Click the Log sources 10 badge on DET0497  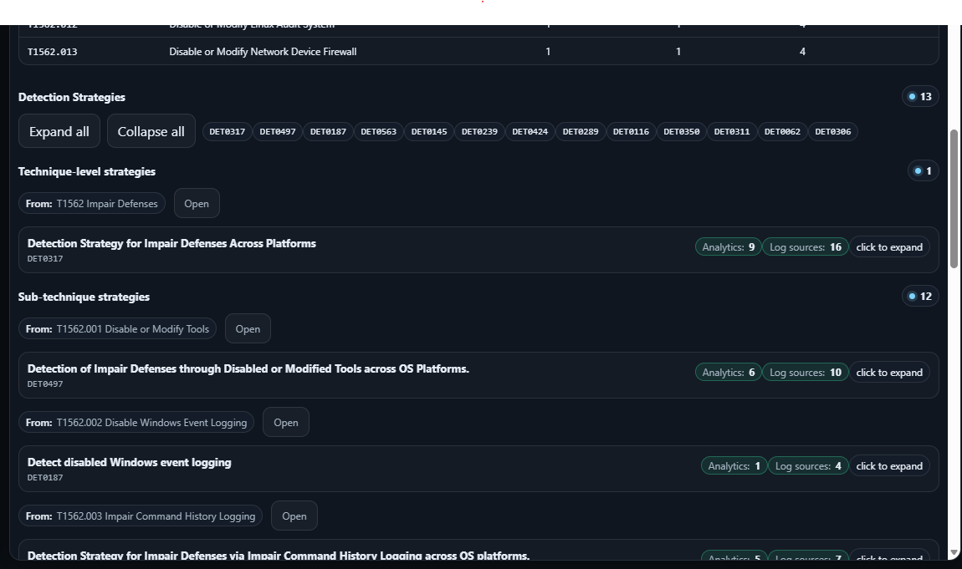[x=806, y=372]
